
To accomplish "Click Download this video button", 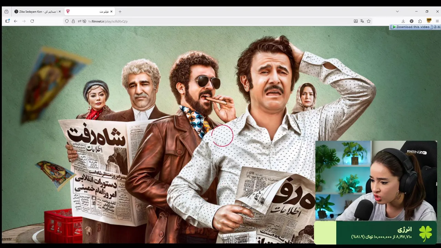I will point(411,27).
